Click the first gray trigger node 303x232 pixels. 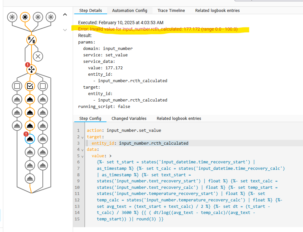[x=12, y=17]
